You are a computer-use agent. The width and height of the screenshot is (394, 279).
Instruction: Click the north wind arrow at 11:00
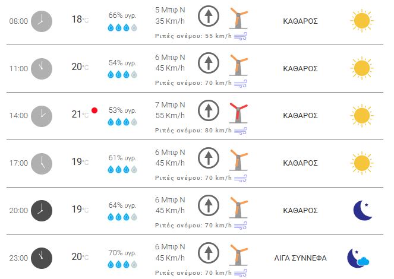coord(208,63)
